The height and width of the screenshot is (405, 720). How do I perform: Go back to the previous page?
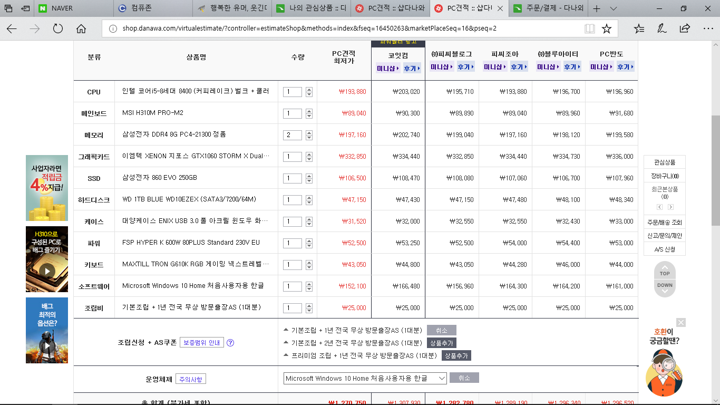click(x=12, y=28)
